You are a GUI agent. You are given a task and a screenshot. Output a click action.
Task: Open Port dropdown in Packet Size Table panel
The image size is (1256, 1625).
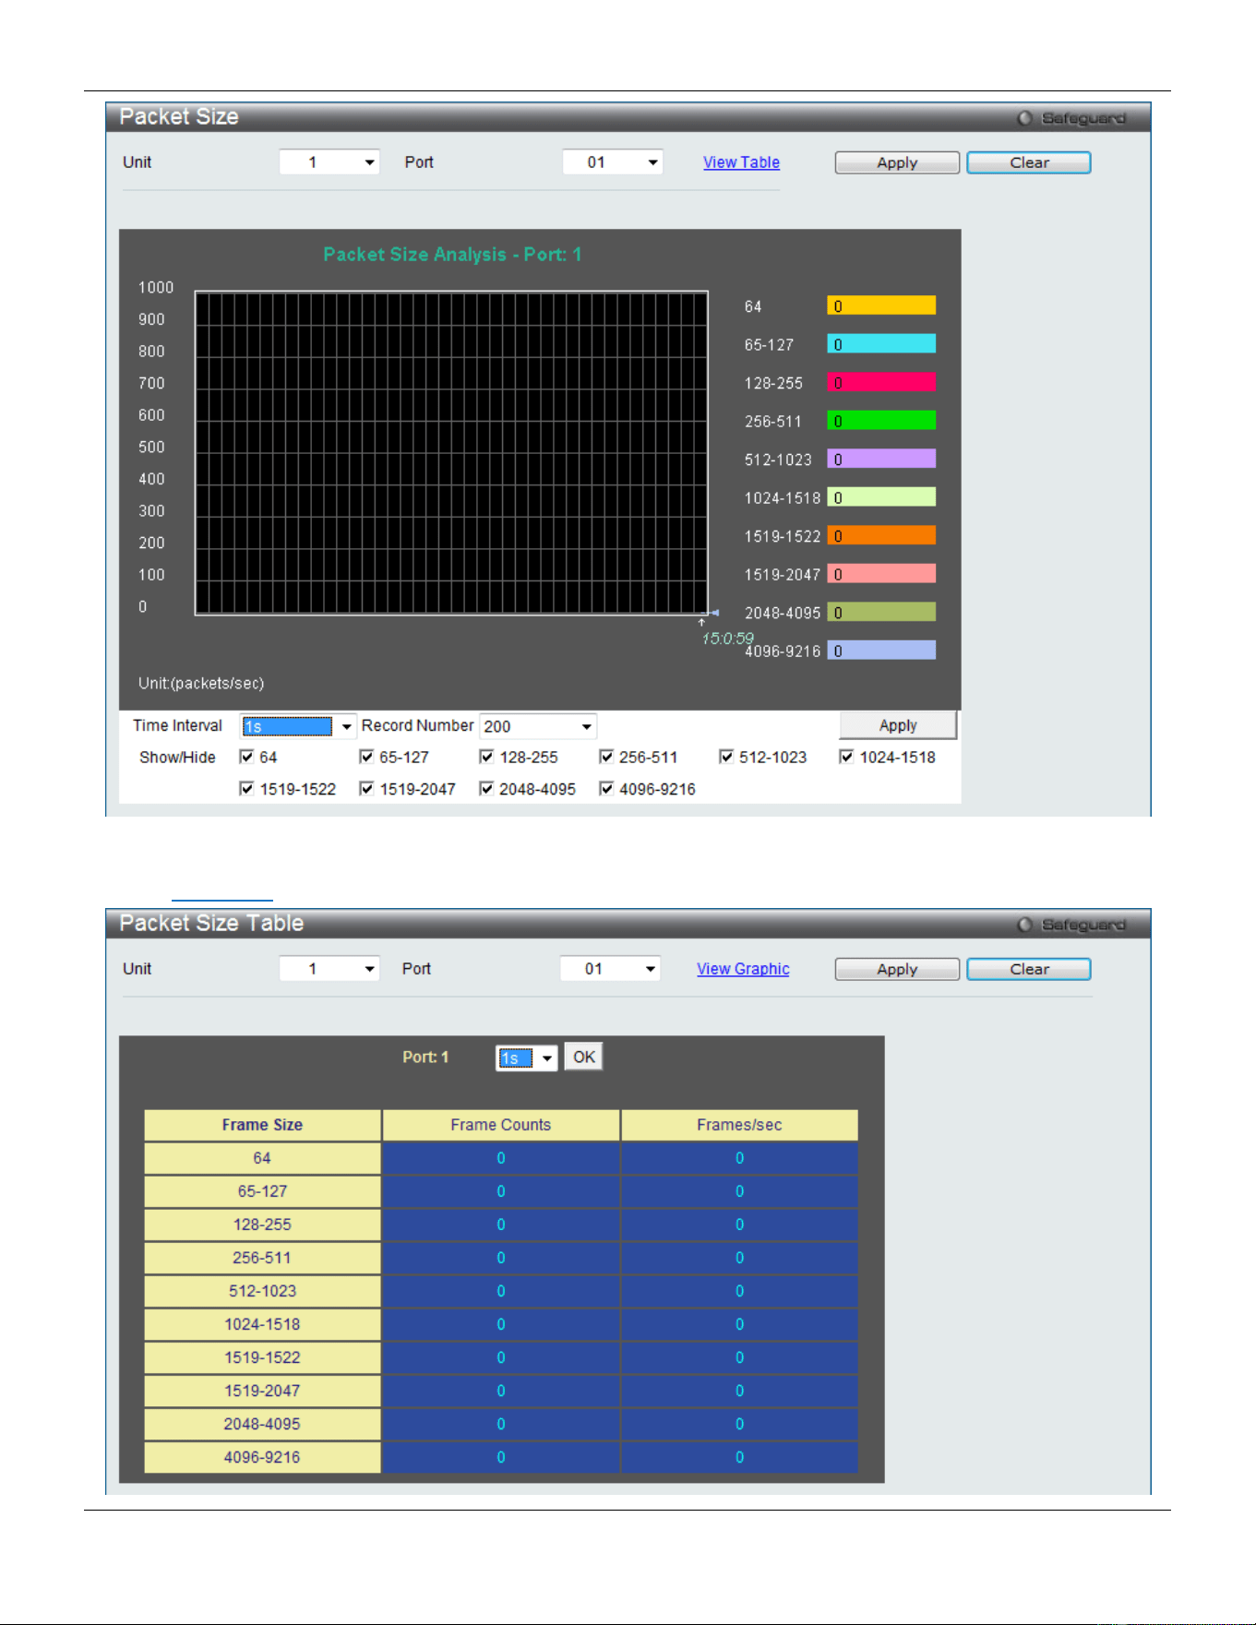pos(610,969)
